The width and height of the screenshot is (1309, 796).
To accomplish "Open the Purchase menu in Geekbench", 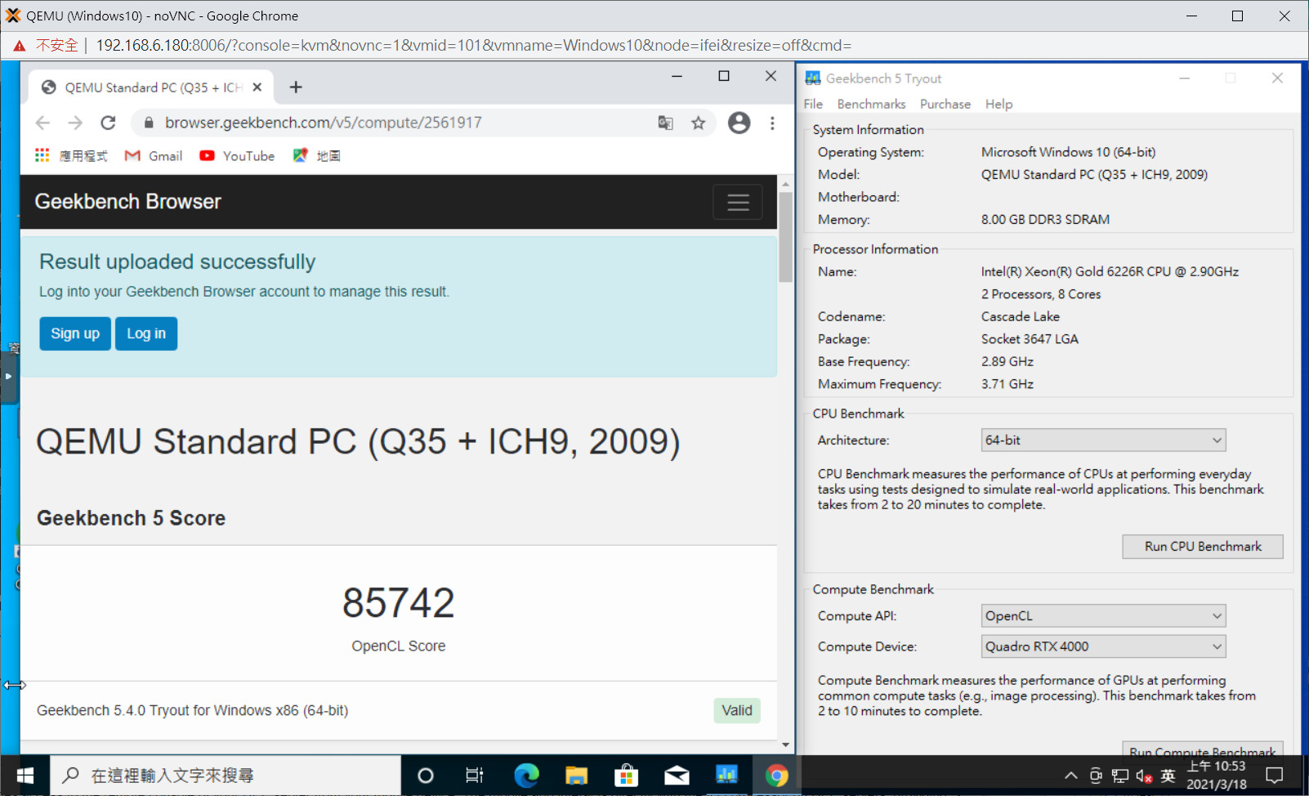I will coord(945,104).
